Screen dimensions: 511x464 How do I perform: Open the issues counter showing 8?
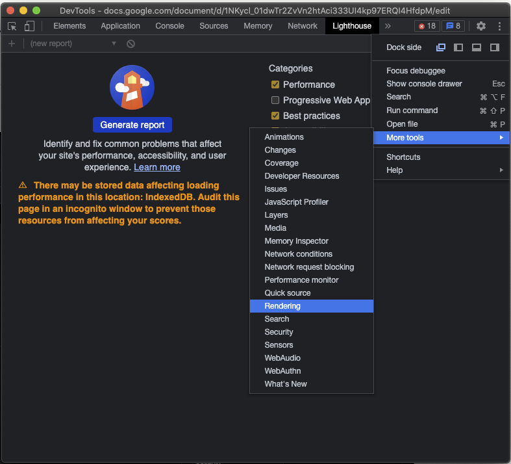tap(453, 26)
